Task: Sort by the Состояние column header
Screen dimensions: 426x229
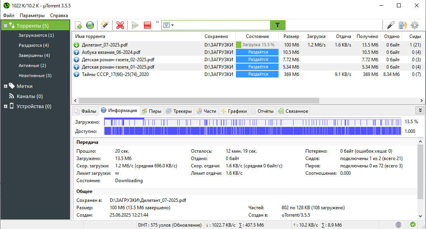Action: point(257,36)
